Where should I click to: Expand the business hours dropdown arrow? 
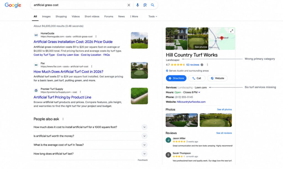(x=199, y=92)
